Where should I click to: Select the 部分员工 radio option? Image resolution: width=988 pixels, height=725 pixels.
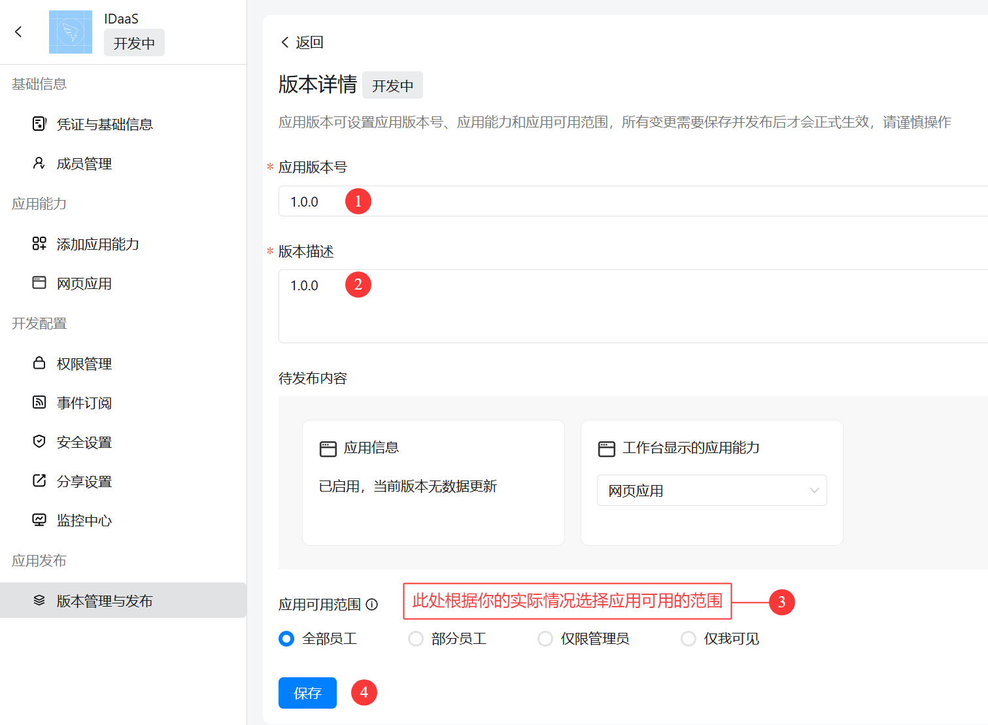pyautogui.click(x=416, y=639)
